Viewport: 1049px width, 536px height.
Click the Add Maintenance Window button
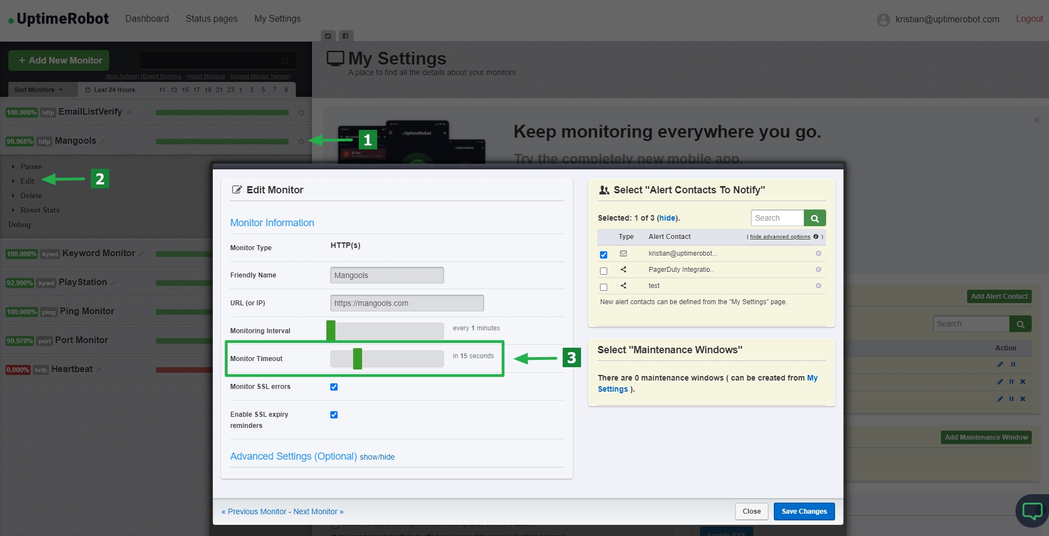click(986, 437)
